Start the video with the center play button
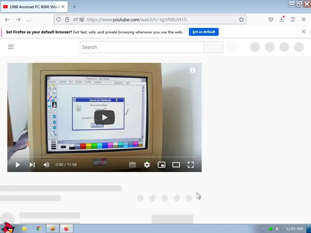Image resolution: width=311 pixels, height=233 pixels. (x=104, y=117)
